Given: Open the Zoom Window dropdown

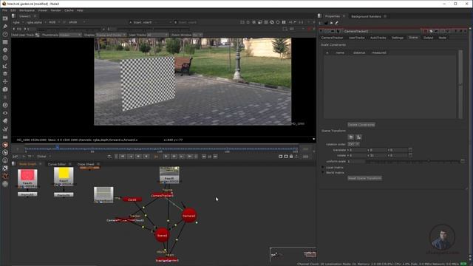Looking at the screenshot, I should tap(197, 35).
